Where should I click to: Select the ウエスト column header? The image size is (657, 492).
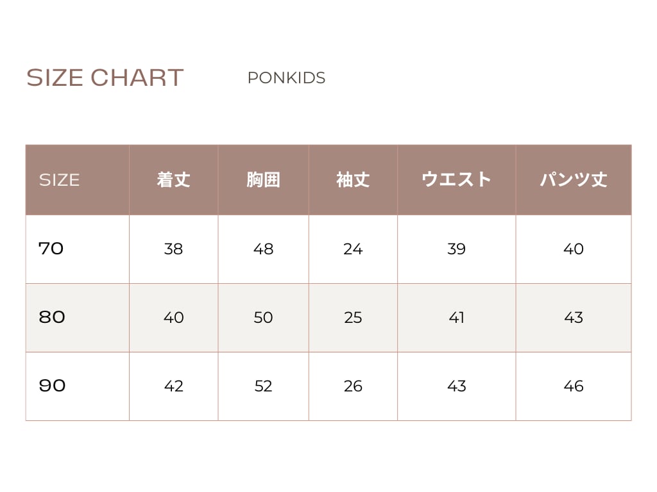[456, 179]
